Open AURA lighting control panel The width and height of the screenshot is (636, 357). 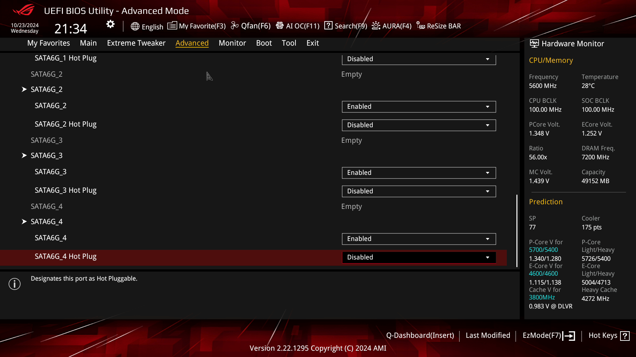[391, 26]
